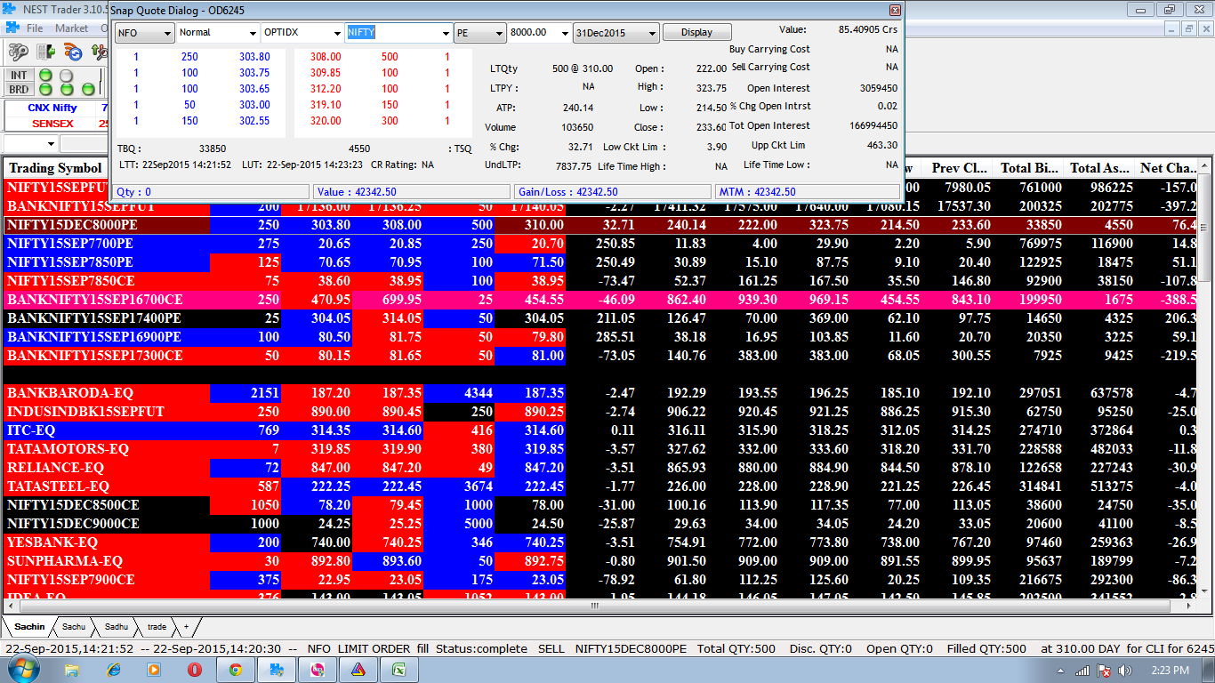Open Google Chrome from the taskbar

point(235,671)
